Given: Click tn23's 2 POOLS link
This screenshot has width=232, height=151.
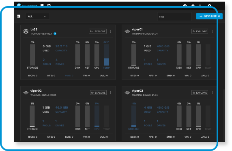Looking at the screenshot, I should pos(47,62).
